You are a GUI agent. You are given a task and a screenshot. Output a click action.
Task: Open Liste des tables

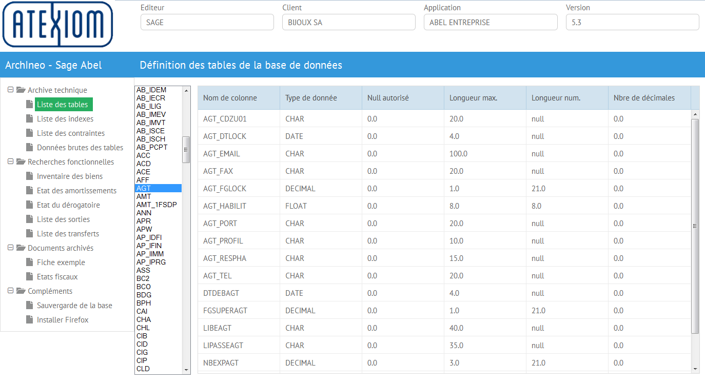[64, 104]
